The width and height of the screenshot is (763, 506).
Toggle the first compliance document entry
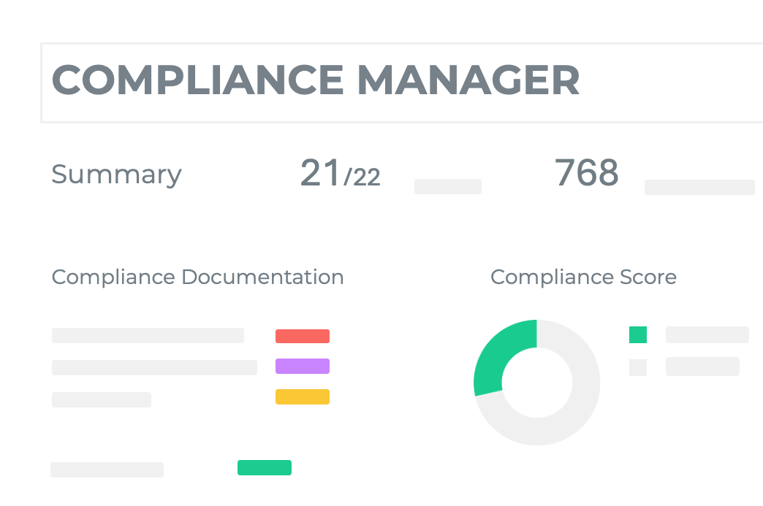click(x=147, y=335)
